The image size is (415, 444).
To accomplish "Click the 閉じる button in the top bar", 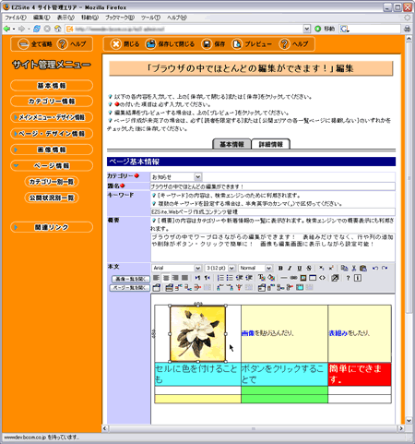I will click(125, 44).
